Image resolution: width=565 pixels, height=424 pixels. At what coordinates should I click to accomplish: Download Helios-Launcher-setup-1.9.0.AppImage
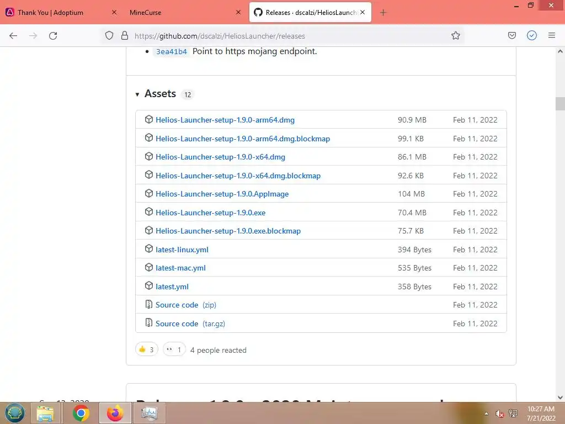(x=222, y=194)
